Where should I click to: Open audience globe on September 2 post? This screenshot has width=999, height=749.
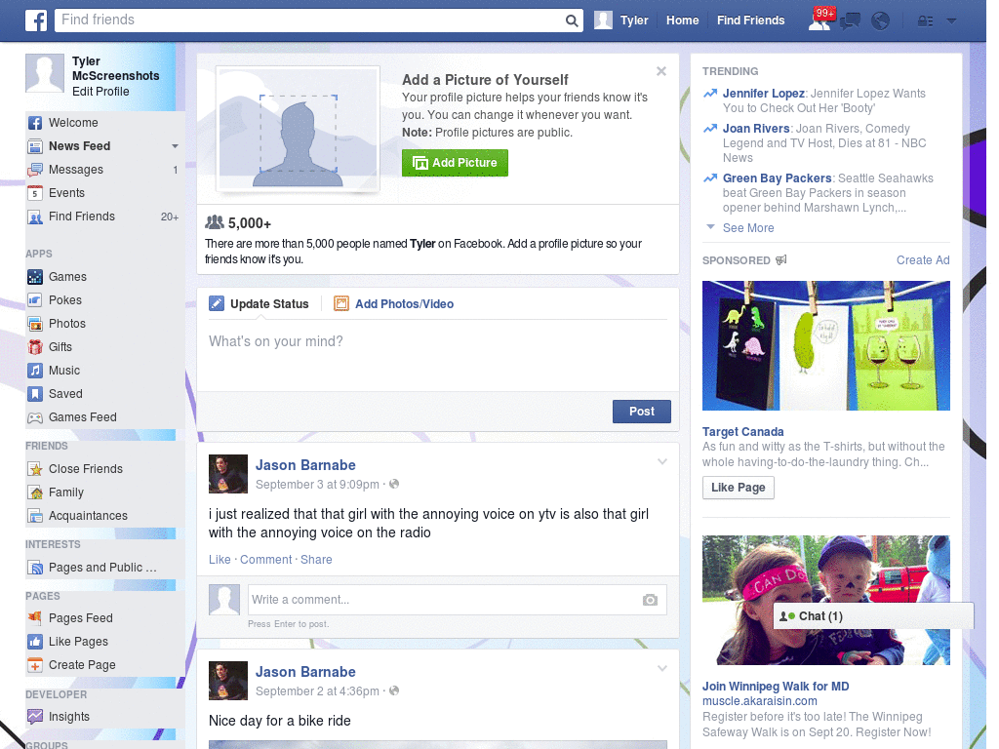click(x=394, y=690)
